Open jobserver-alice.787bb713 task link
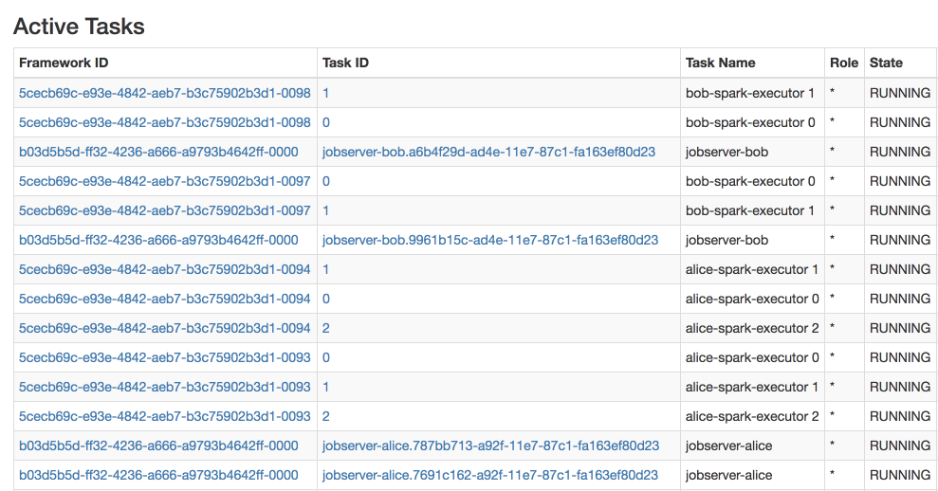The image size is (938, 491). (490, 446)
